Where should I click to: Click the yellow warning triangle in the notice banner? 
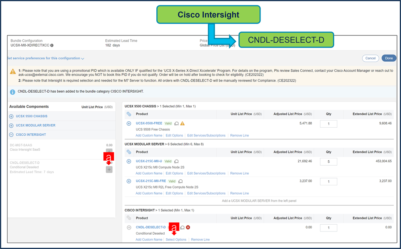click(x=13, y=71)
